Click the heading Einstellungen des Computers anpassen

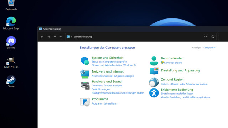point(107,48)
